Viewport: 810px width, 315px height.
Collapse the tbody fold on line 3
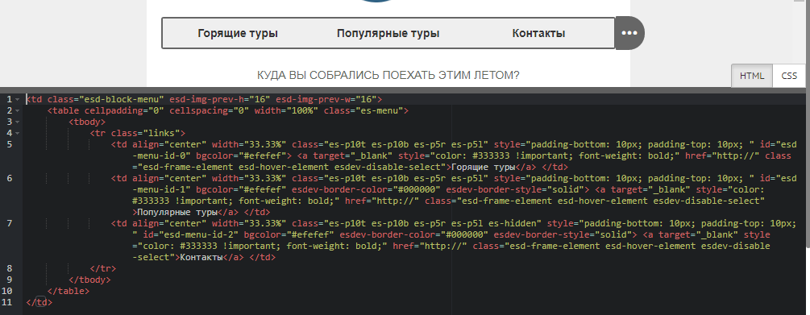click(x=18, y=122)
